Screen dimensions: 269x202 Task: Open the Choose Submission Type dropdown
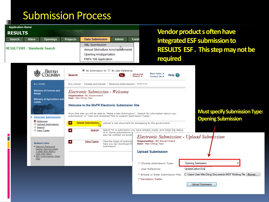[212, 163]
